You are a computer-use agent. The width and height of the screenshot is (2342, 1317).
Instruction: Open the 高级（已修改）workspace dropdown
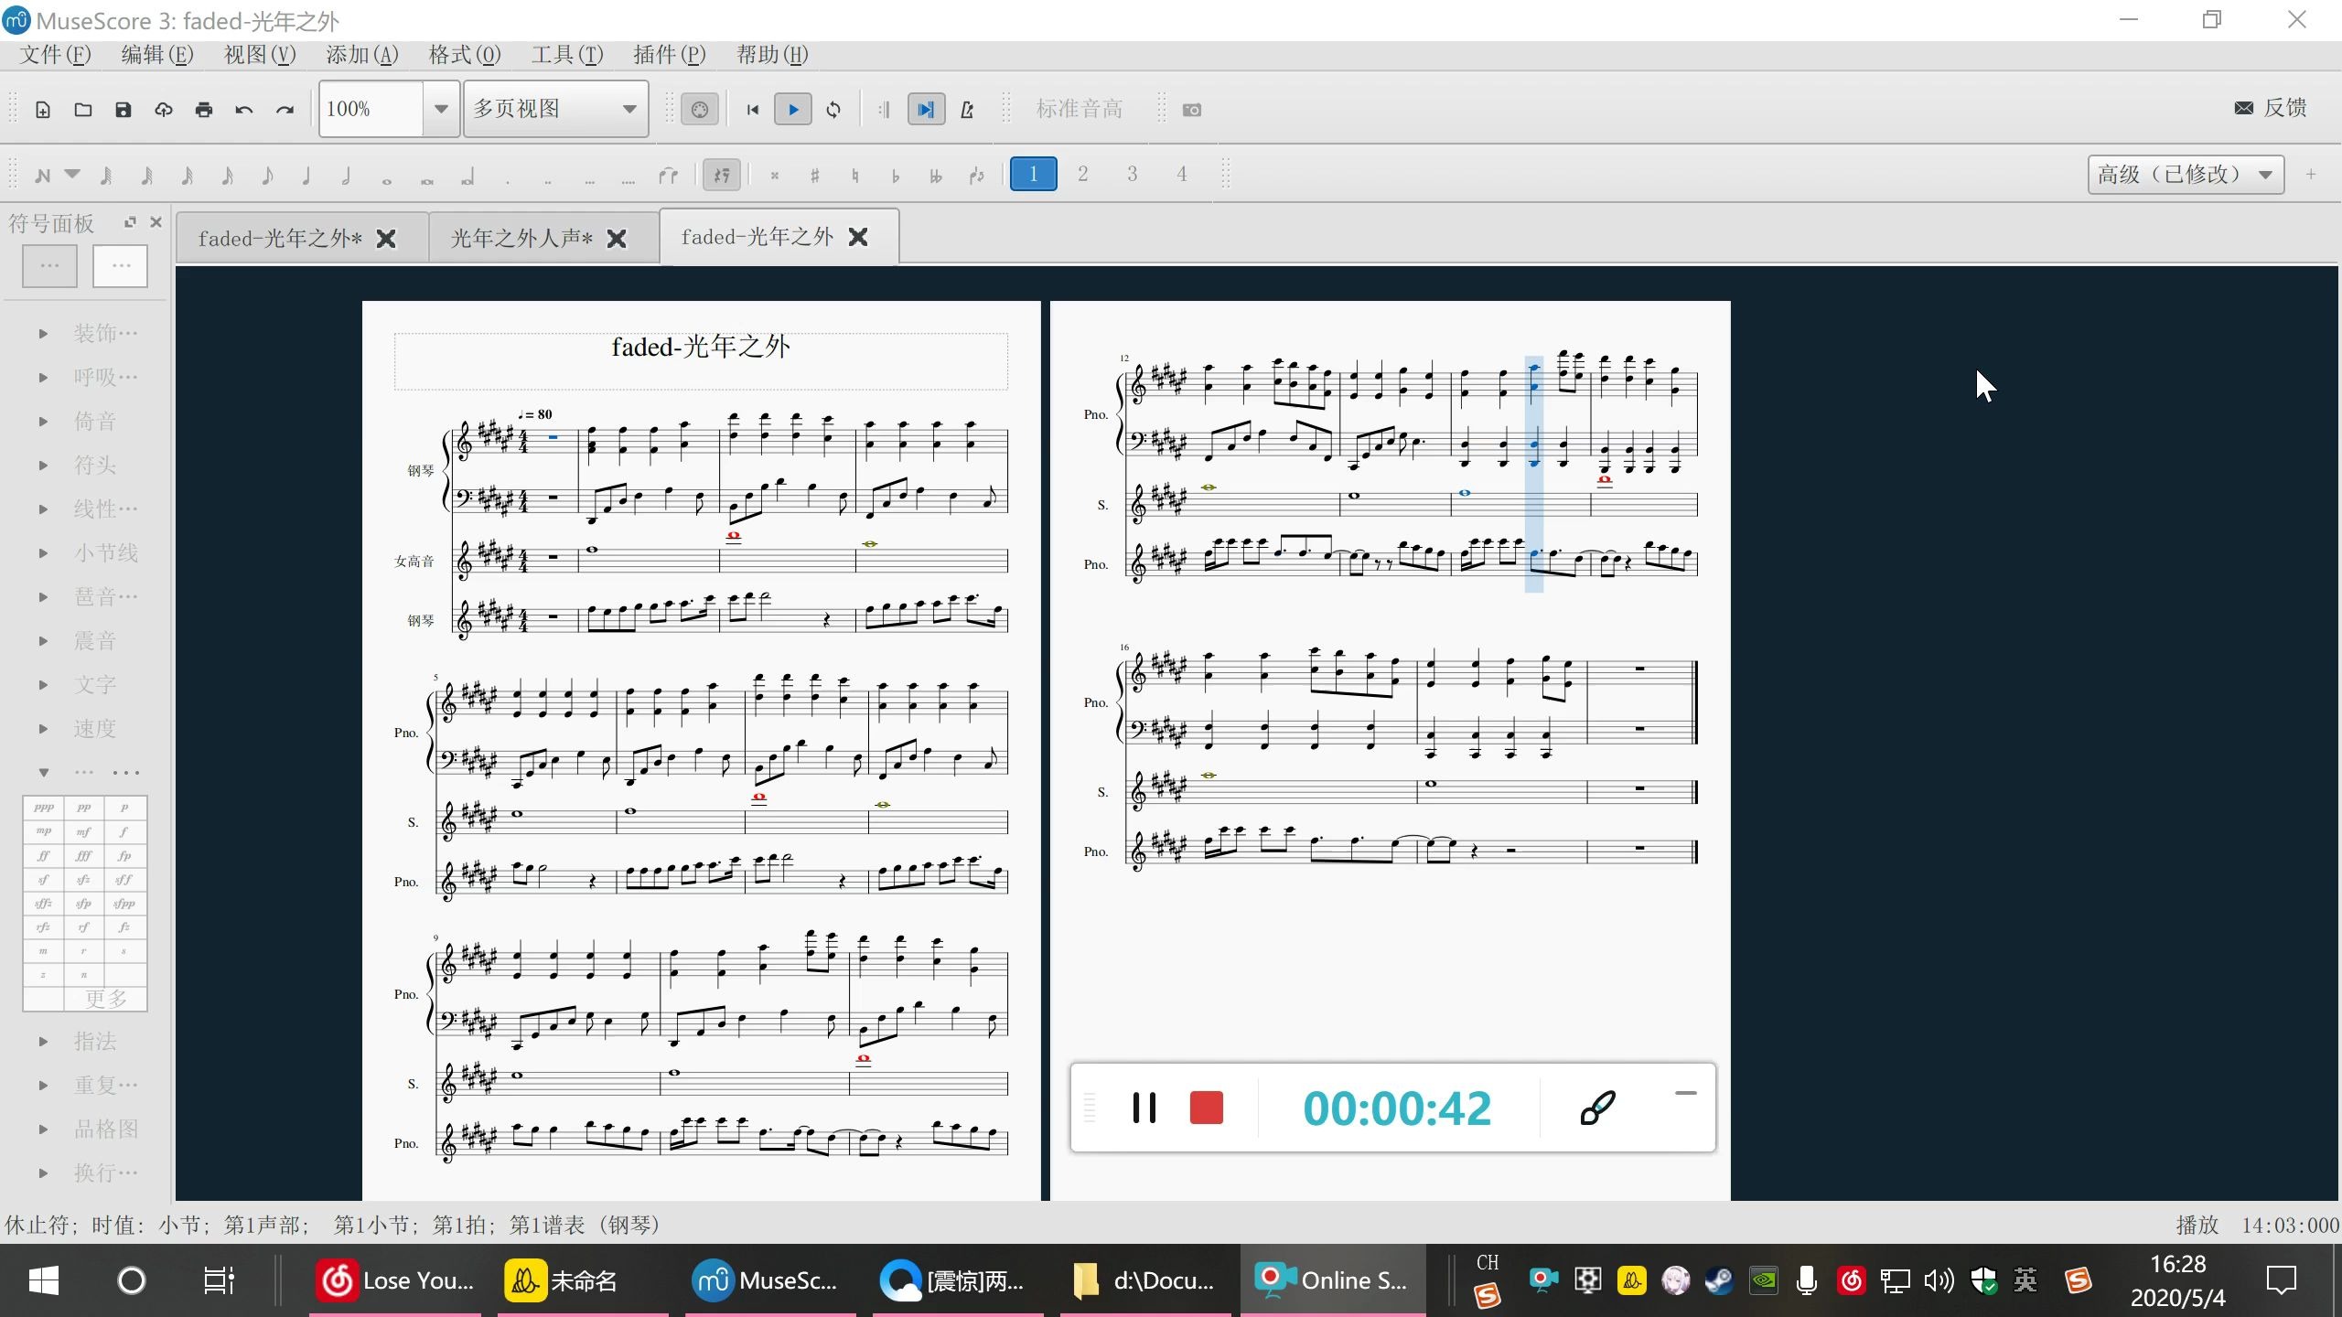[2186, 174]
